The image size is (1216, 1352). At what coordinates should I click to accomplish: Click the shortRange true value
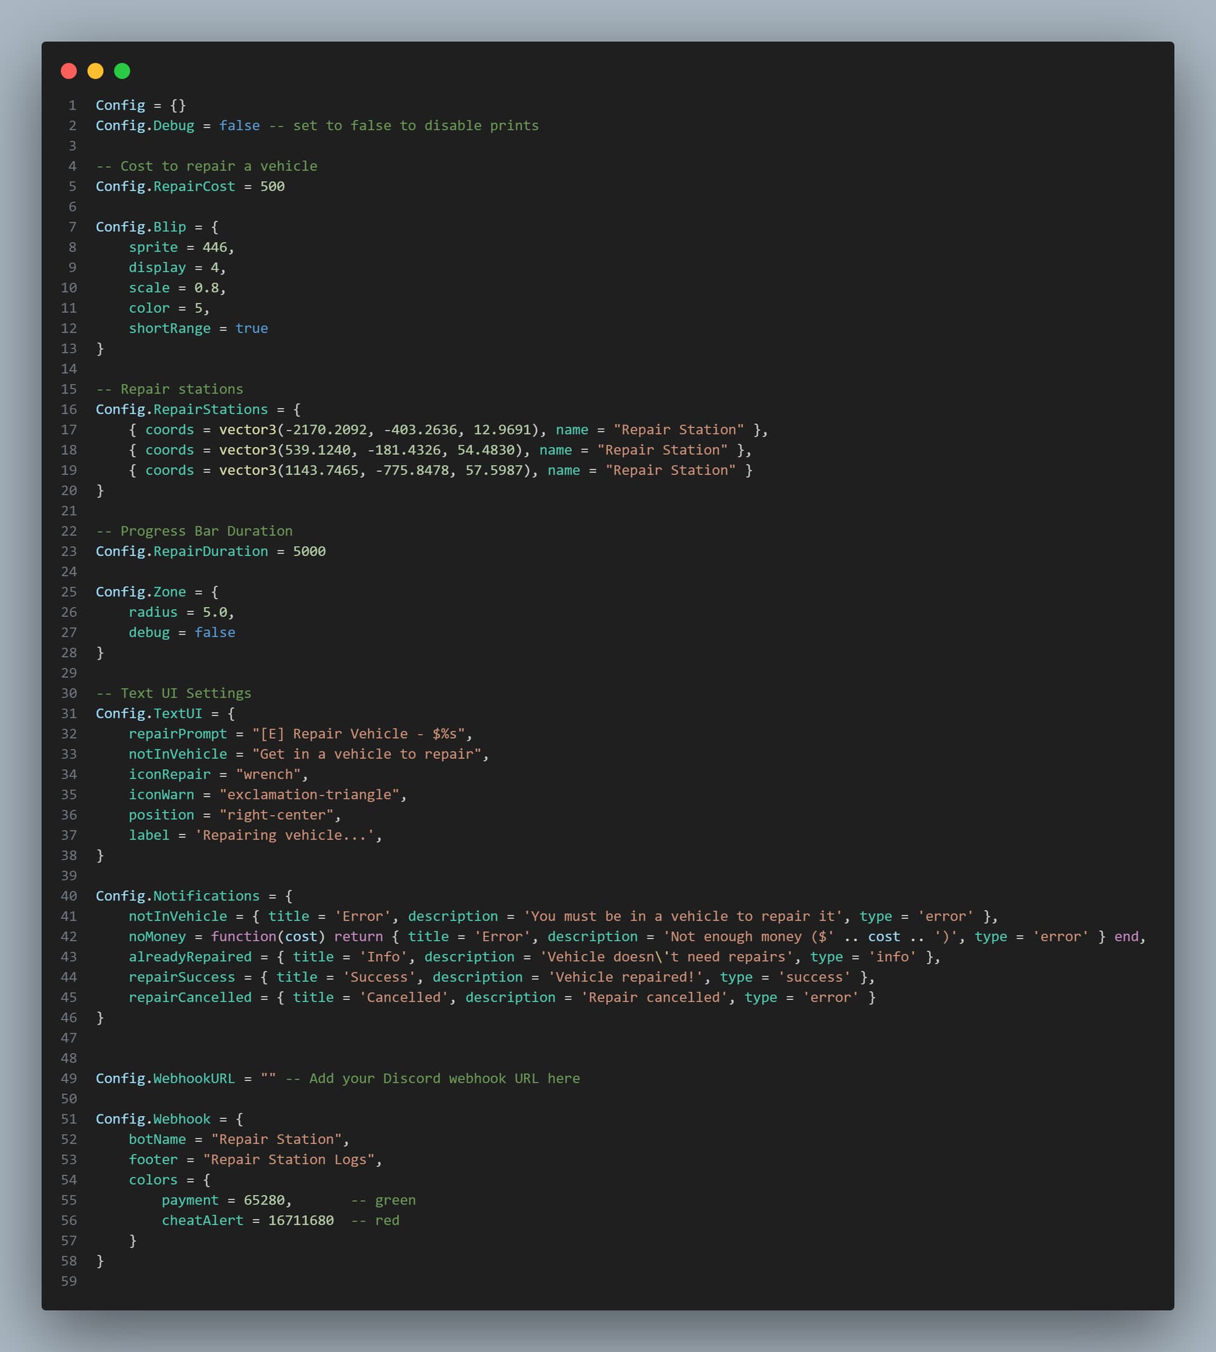point(251,328)
